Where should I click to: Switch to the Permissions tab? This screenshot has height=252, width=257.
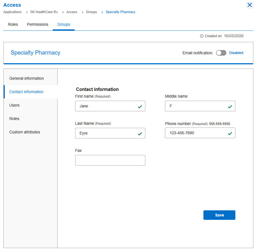[x=38, y=24]
